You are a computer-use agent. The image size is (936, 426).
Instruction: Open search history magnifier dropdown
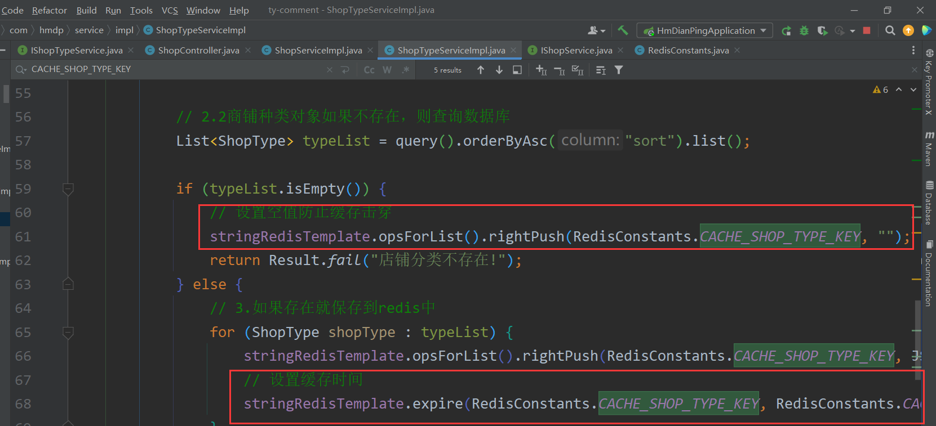tap(21, 69)
